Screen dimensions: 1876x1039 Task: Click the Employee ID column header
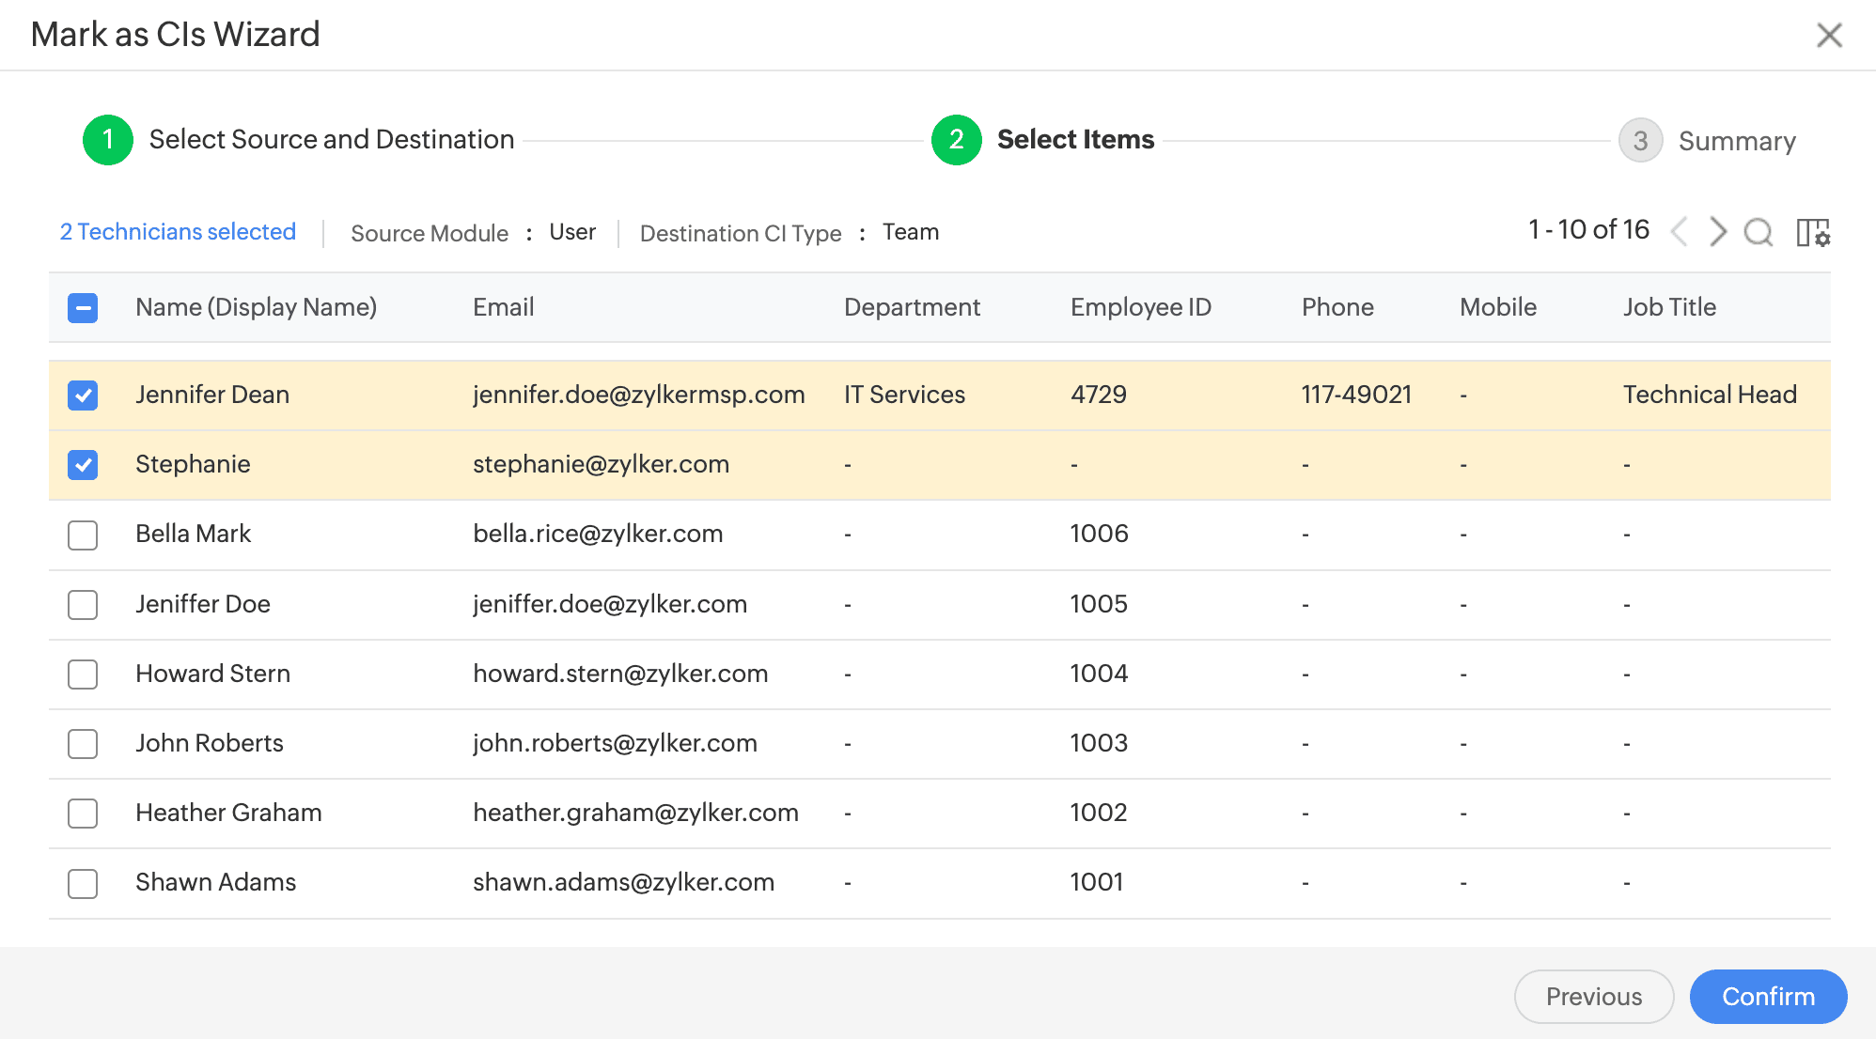click(x=1140, y=307)
